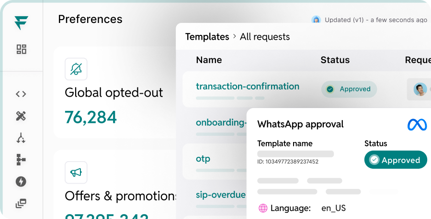Open the onboarding template row
The image size is (431, 219).
point(221,122)
